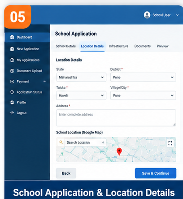Click the Document Upload icon in sidebar

[x=12, y=71]
